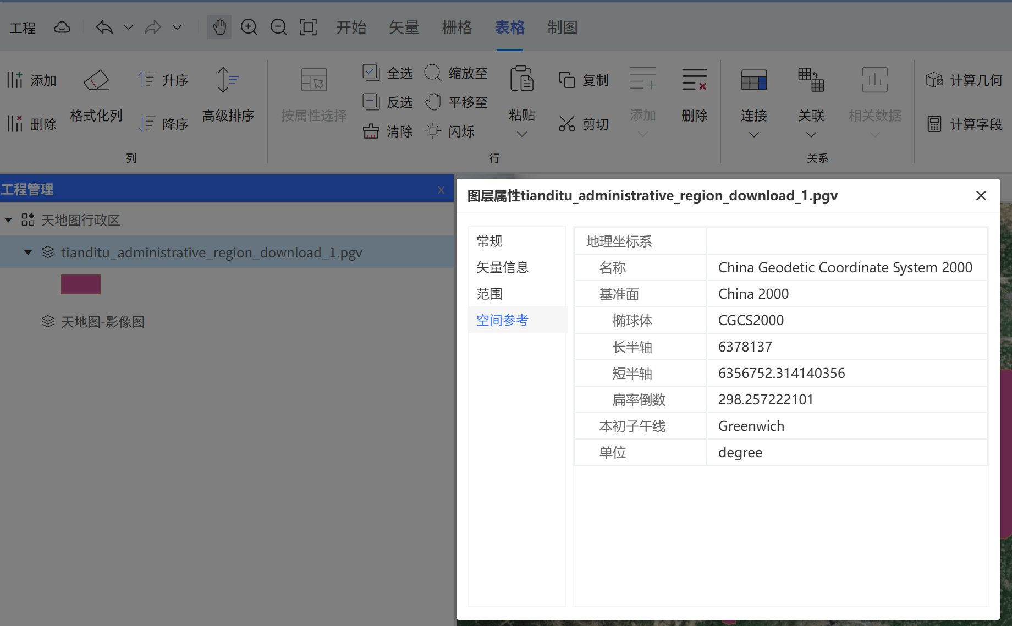Click the redo arrow icon
This screenshot has height=626, width=1012.
[x=153, y=28]
